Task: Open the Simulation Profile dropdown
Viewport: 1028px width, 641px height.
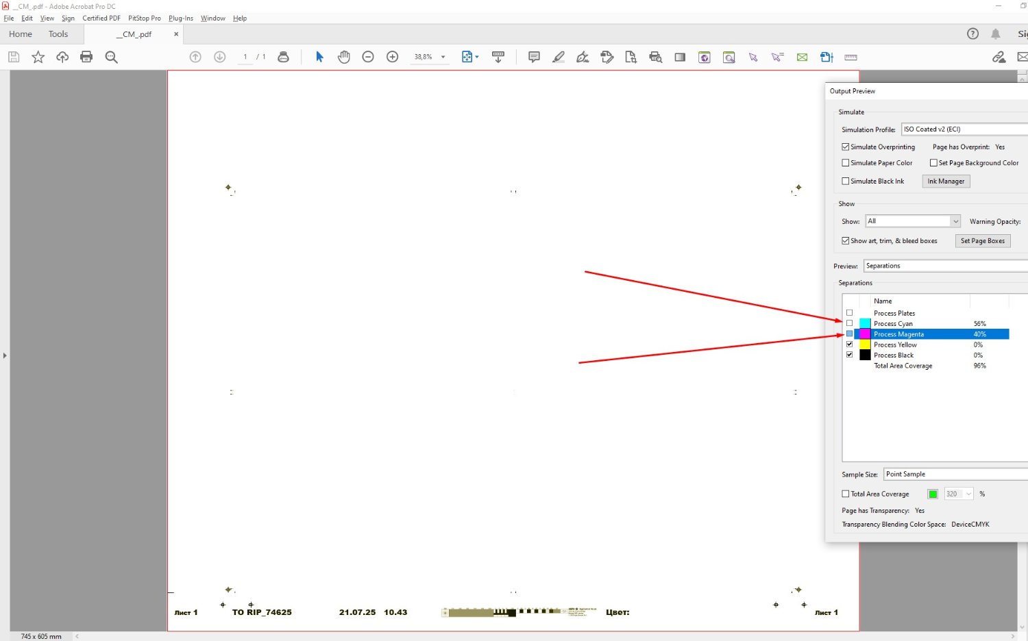Action: (964, 129)
